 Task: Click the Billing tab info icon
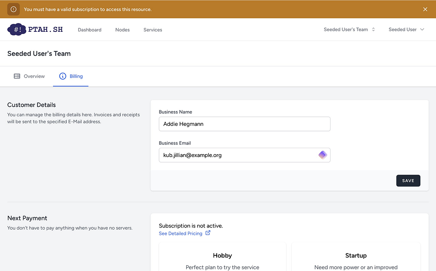pos(63,76)
